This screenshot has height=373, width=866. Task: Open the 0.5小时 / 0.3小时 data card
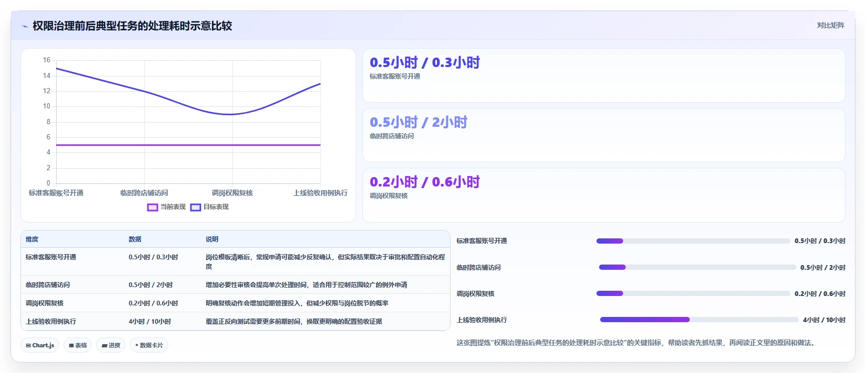[604, 75]
